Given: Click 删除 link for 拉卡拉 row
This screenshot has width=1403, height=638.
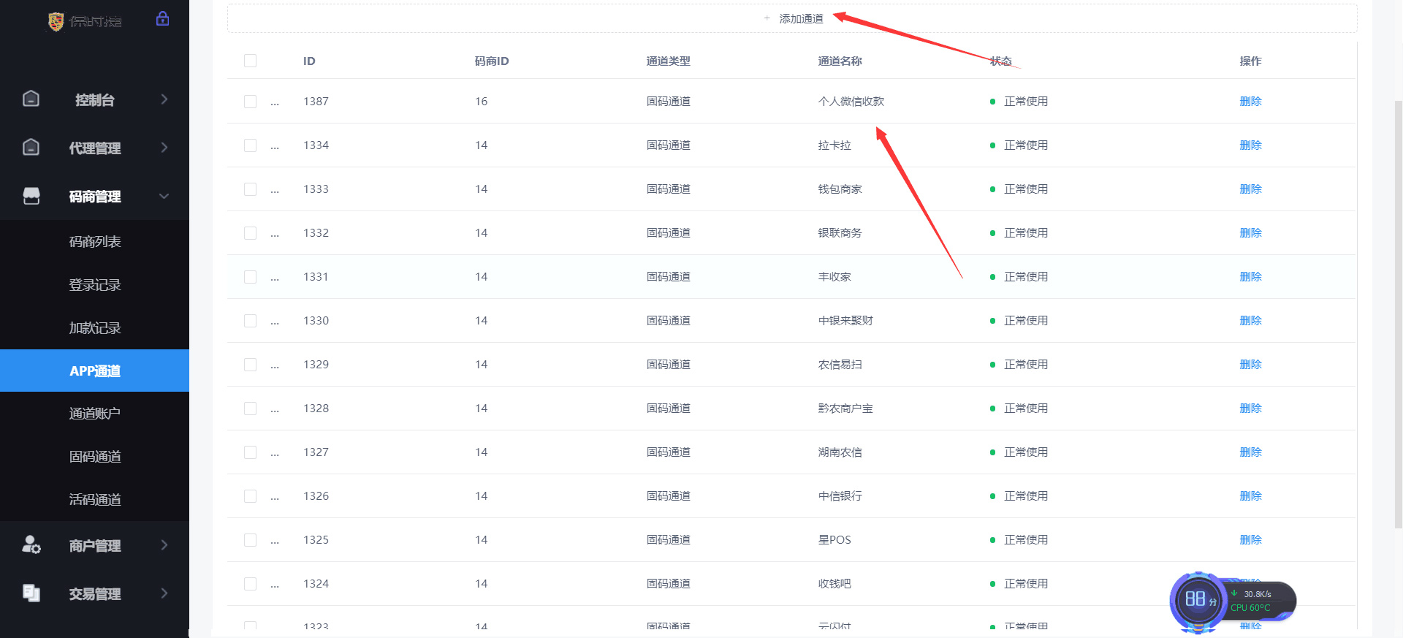Looking at the screenshot, I should pos(1250,145).
